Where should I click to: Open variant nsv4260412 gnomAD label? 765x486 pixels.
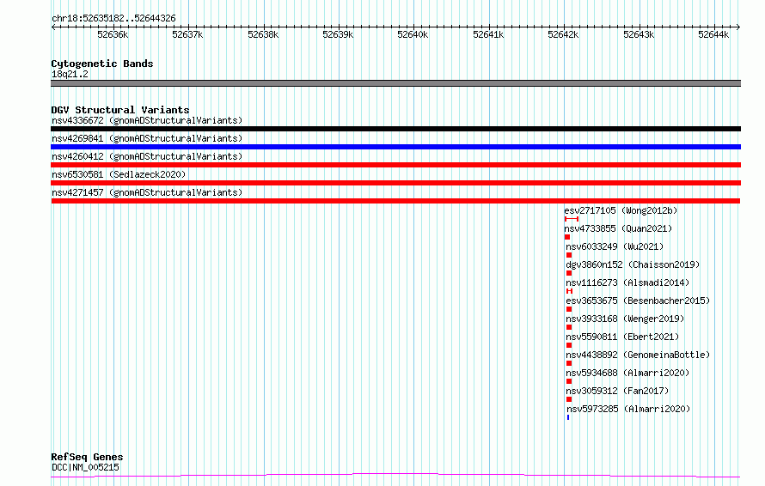click(147, 156)
